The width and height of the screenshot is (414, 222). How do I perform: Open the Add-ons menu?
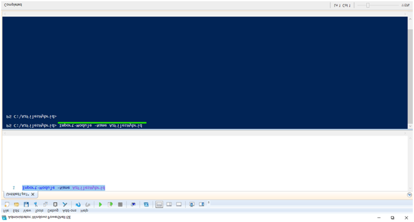tap(70, 211)
